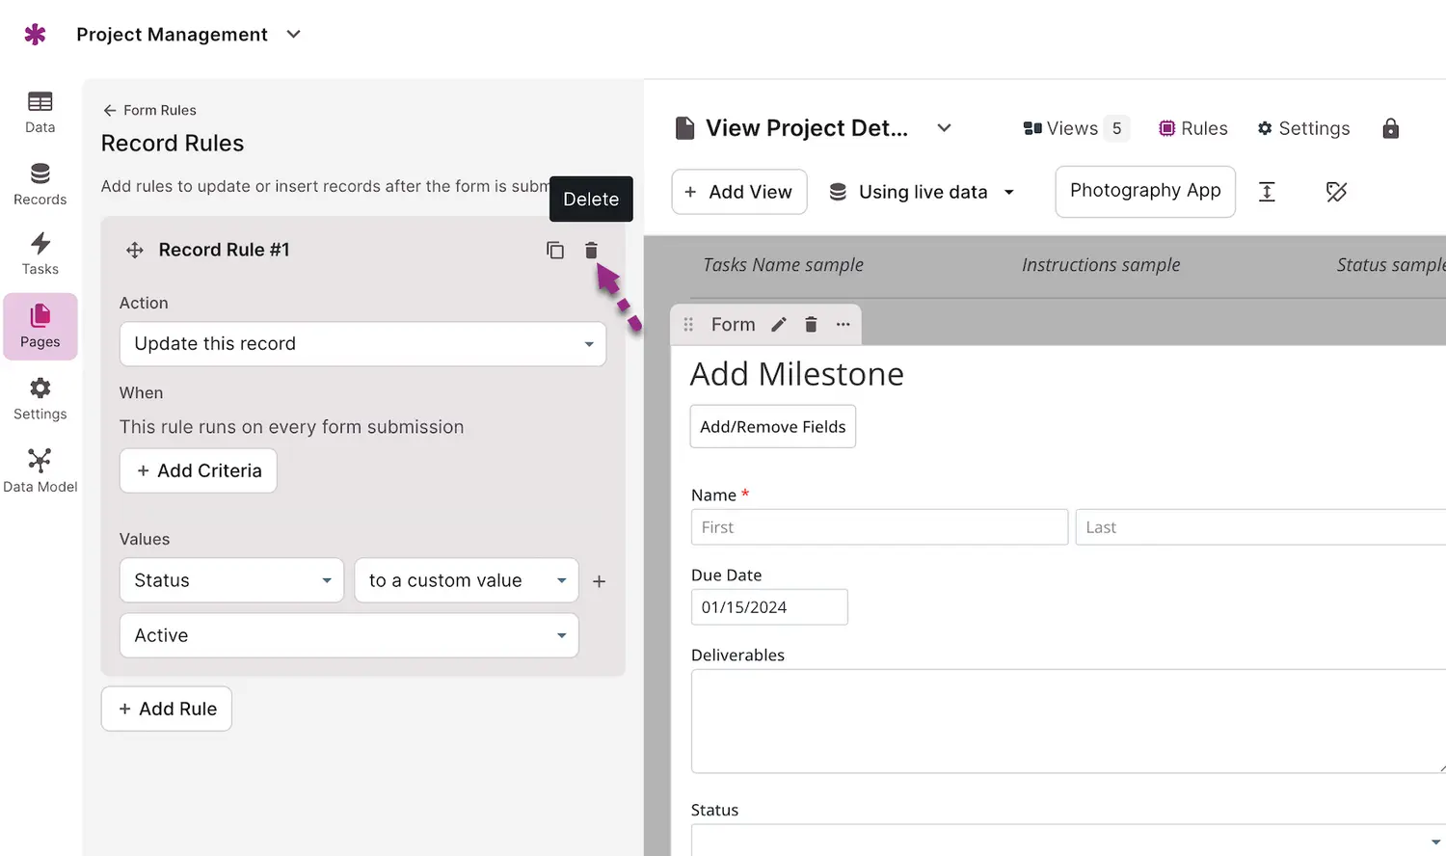Open the Rules tab in page header
The width and height of the screenshot is (1446, 856).
(1193, 129)
